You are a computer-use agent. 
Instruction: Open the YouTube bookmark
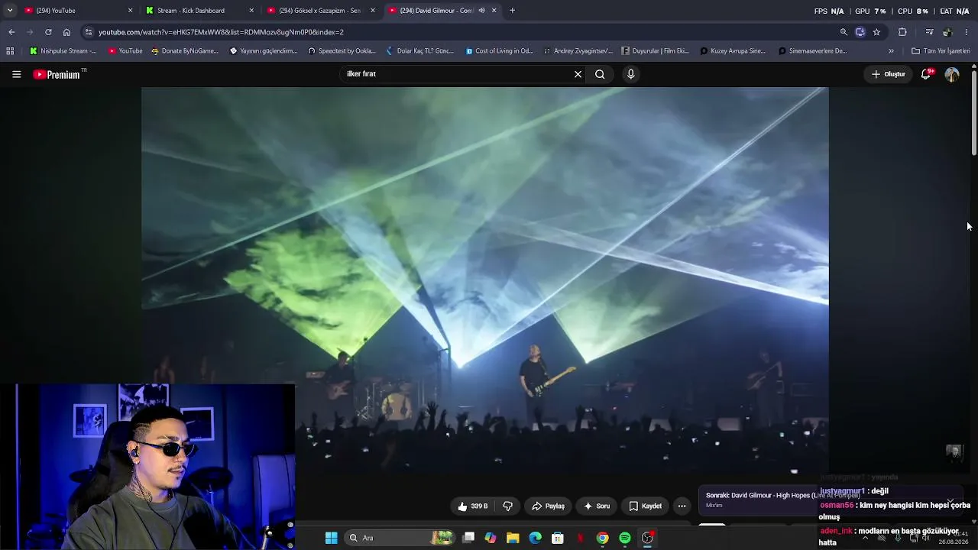pos(125,51)
